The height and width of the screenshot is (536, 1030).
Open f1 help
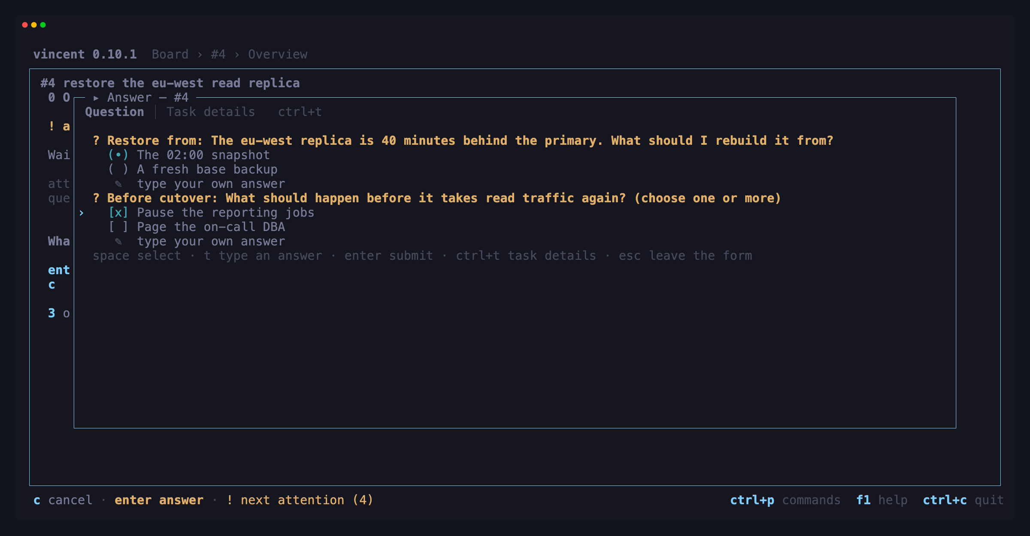(882, 500)
